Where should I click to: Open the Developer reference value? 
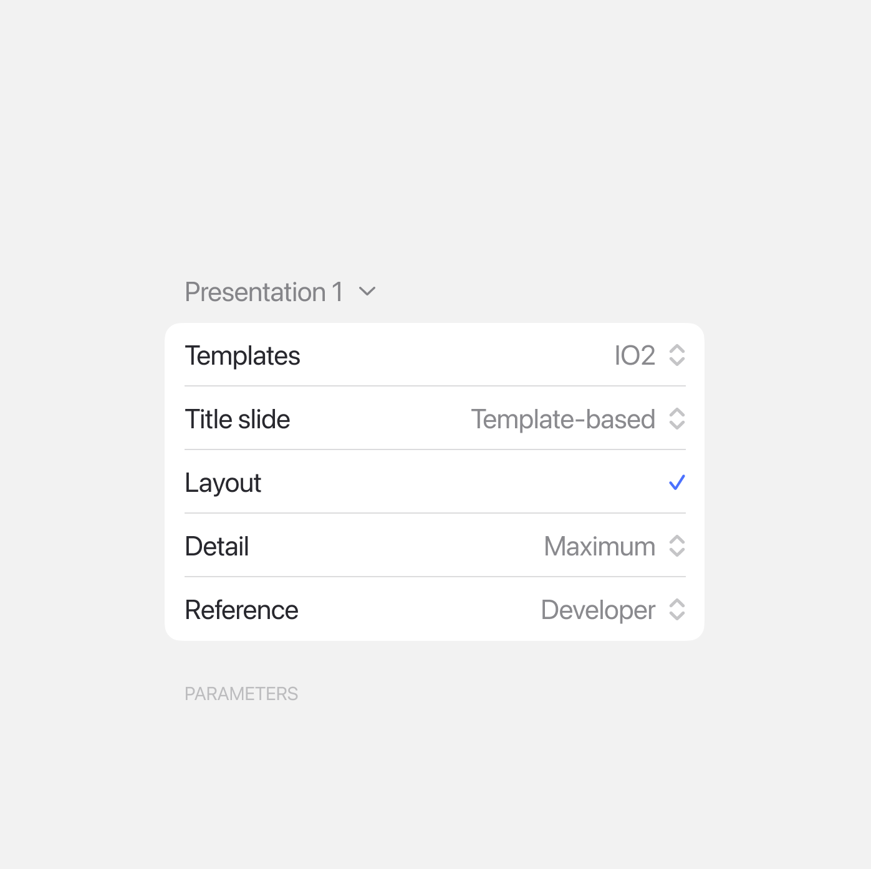click(x=598, y=610)
